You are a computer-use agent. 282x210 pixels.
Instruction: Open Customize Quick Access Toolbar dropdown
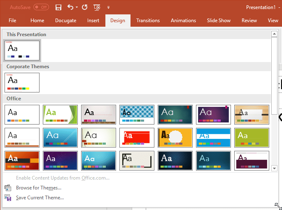tap(108, 7)
